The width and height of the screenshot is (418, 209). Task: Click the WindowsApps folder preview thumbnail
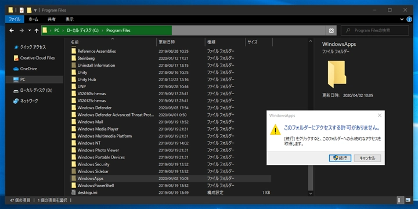337,74
